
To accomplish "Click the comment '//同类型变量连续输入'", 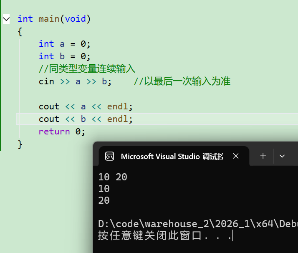I will pyautogui.click(x=87, y=68).
